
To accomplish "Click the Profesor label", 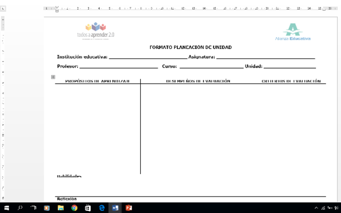I will 68,66.
